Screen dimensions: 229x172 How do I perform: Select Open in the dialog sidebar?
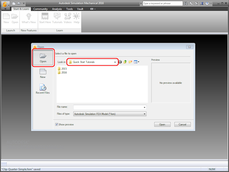click(43, 58)
